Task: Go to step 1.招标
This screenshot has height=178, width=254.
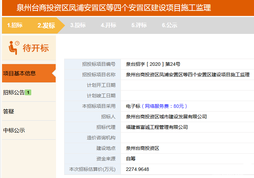Action: 15,25
